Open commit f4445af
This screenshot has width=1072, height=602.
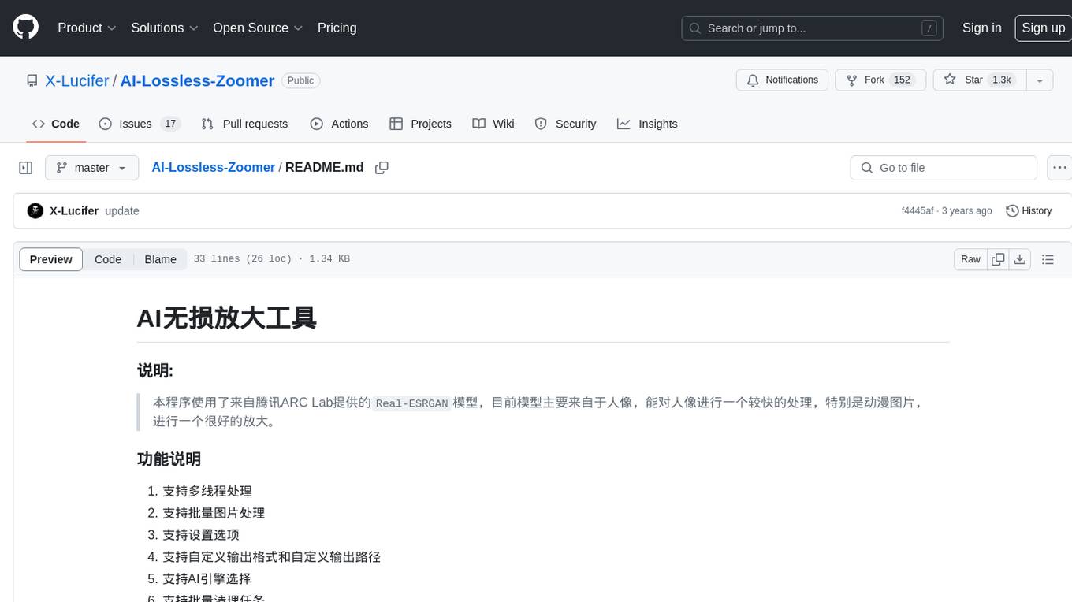click(x=918, y=211)
